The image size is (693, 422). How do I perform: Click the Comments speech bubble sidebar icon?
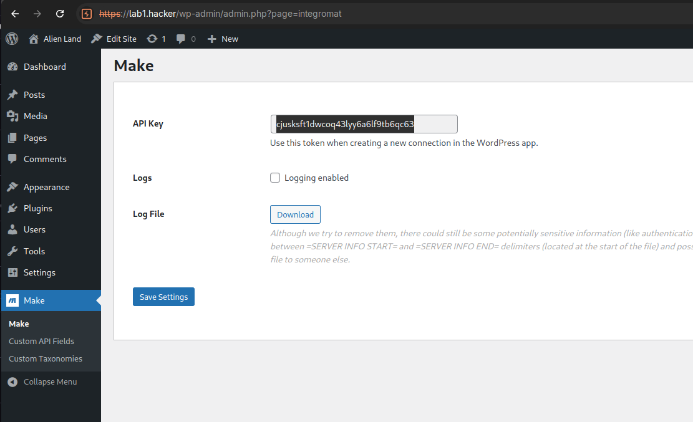(x=13, y=159)
